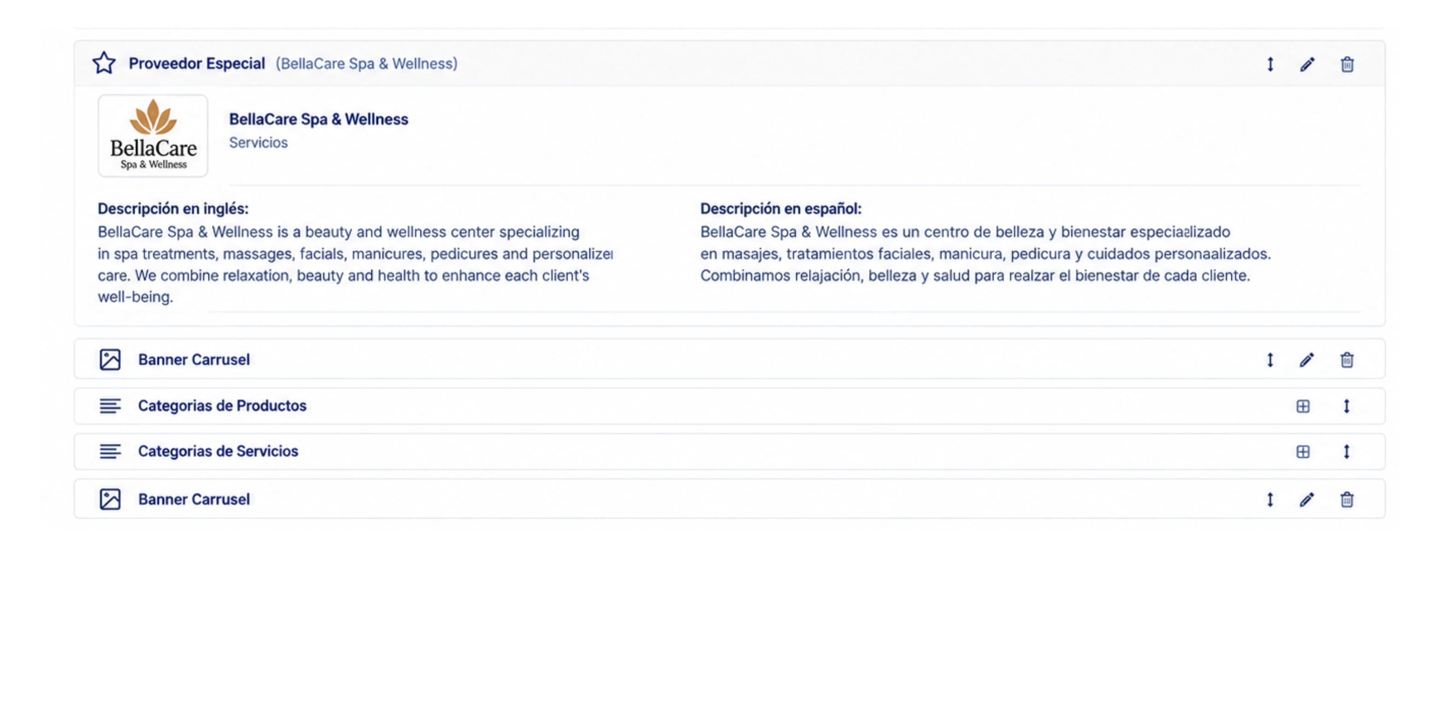Click the Servicios label under provider name
The image size is (1440, 720).
pos(258,142)
